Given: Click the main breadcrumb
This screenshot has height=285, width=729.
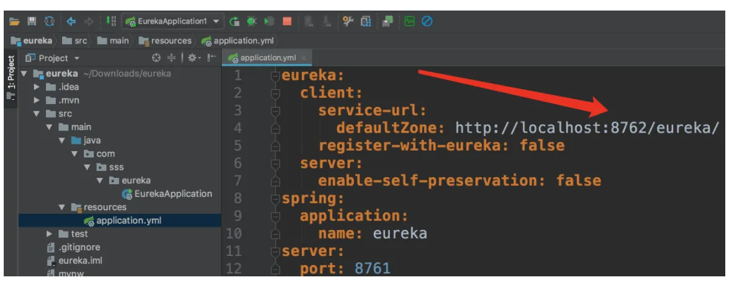Looking at the screenshot, I should 114,41.
